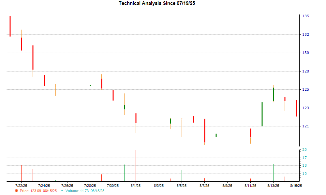
Task: Select the red candlestick above 7/22/25
Action: point(22,44)
